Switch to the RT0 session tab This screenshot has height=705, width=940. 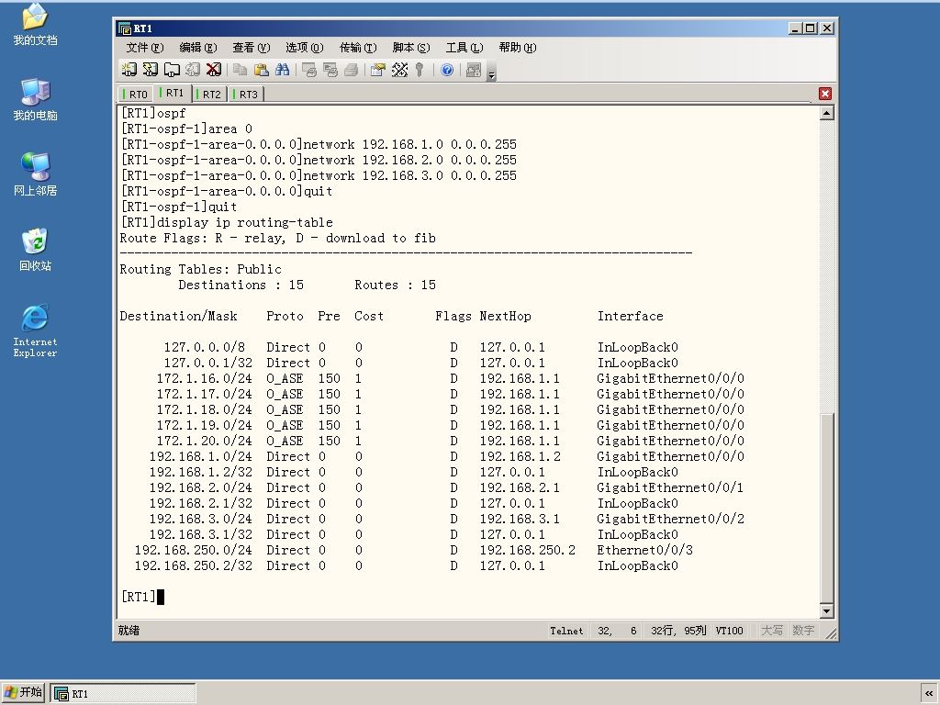coord(135,95)
